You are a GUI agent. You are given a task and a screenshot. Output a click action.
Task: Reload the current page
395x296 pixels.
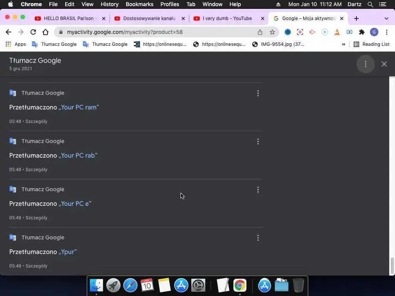coord(33,32)
